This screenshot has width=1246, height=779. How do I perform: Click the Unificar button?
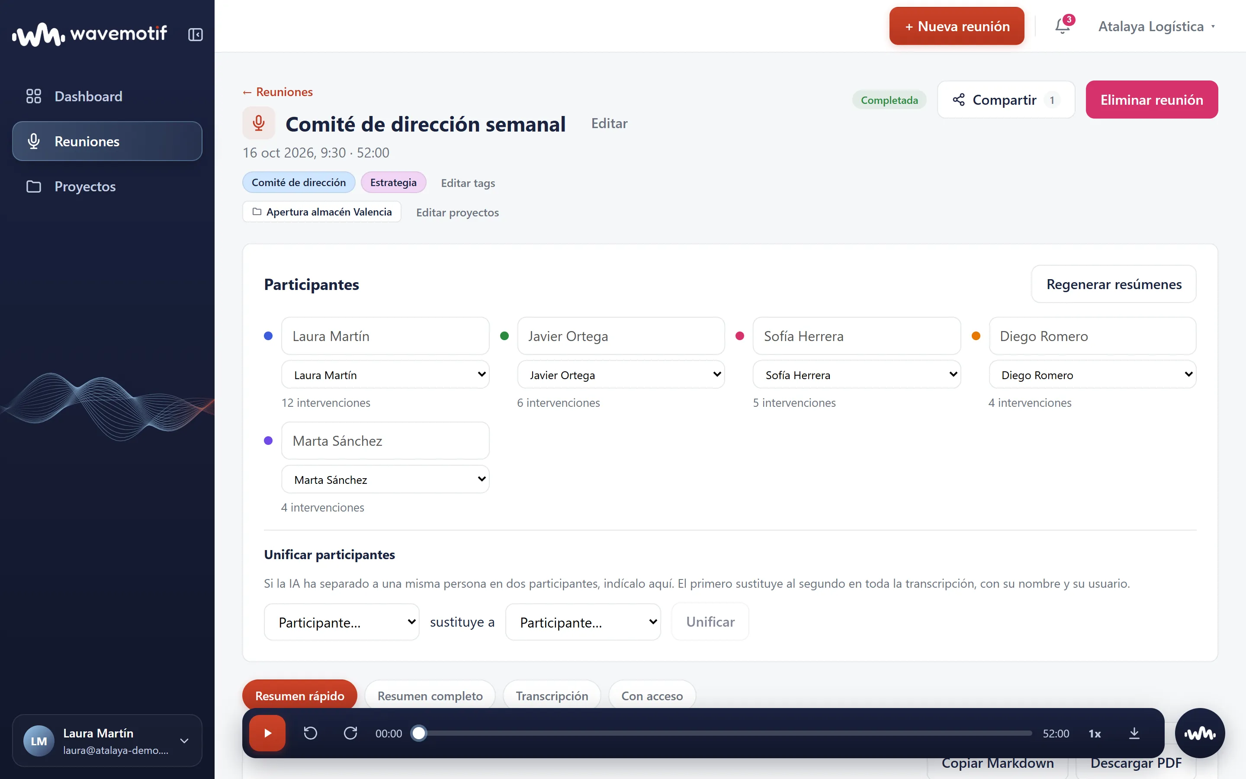pyautogui.click(x=710, y=622)
